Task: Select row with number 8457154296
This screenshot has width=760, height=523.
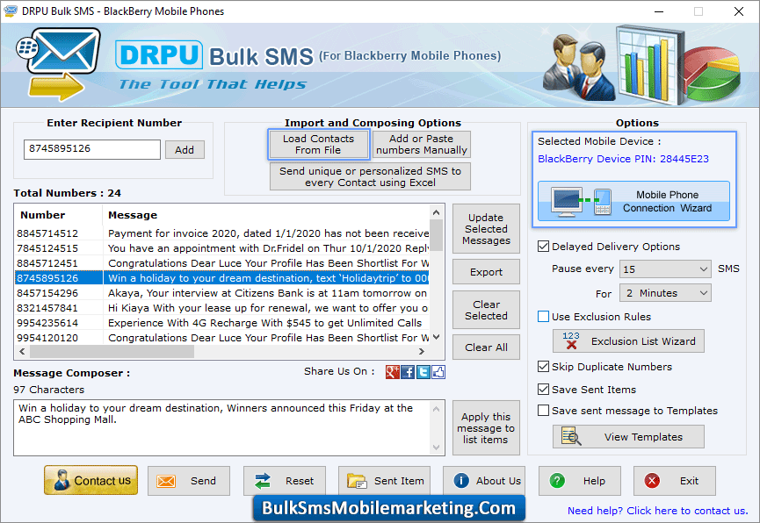Action: click(x=222, y=293)
